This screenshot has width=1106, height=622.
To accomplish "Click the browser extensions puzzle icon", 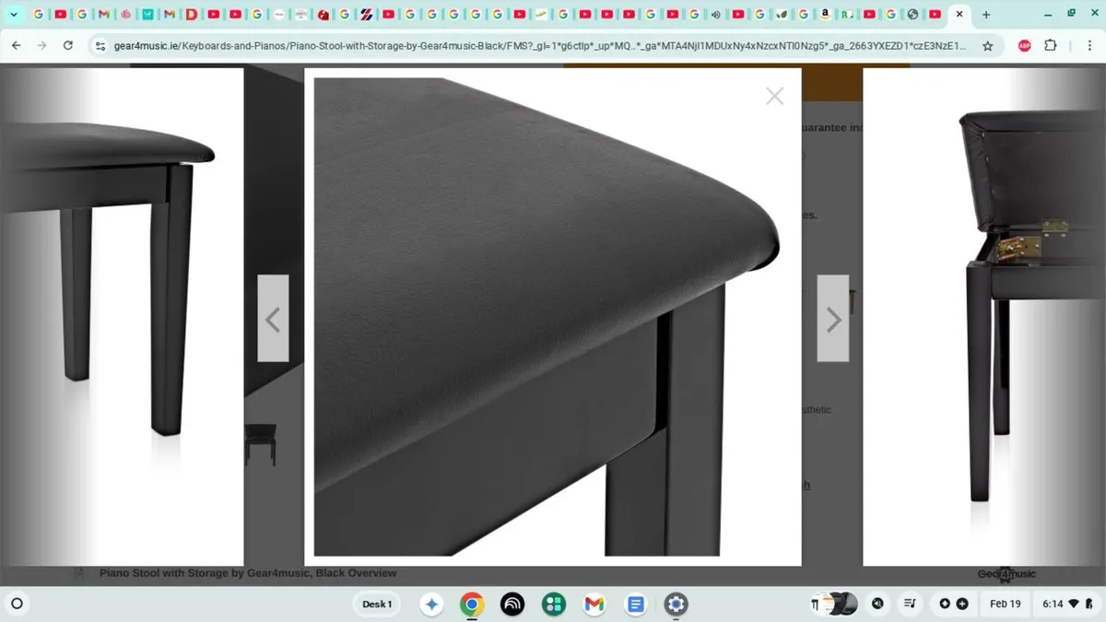I will click(1050, 45).
